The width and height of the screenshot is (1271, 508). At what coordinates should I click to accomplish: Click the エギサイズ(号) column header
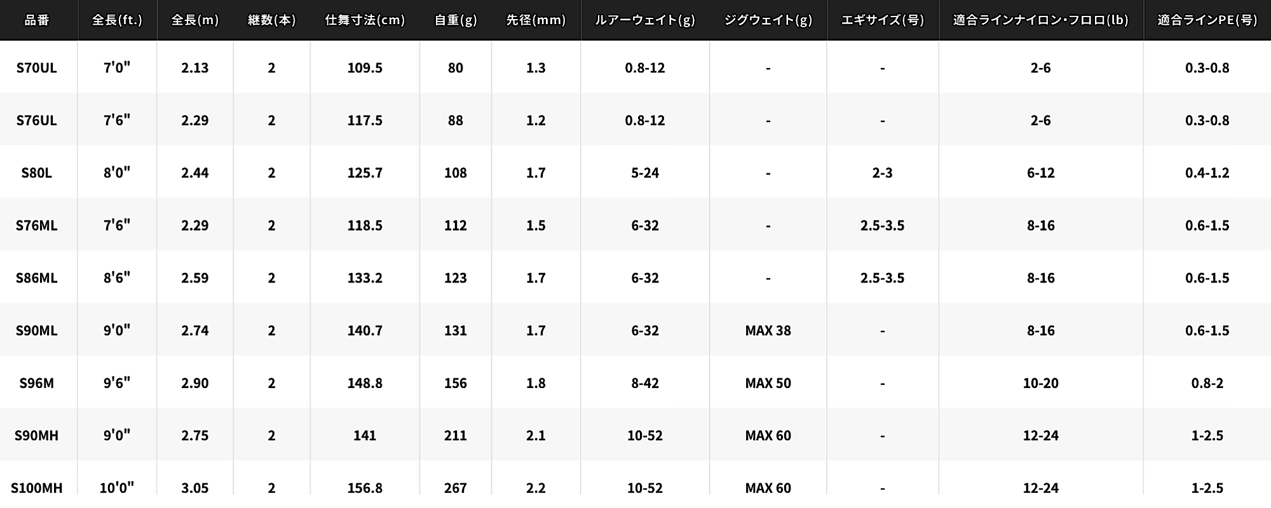883,20
